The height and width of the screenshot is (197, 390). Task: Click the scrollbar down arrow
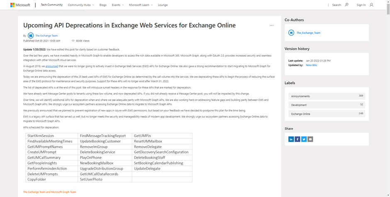pyautogui.click(x=388, y=195)
